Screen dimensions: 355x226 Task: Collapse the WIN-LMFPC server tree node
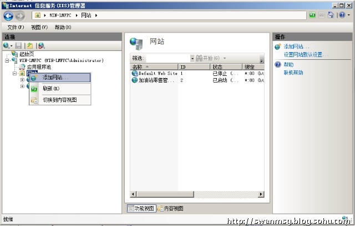coord(7,60)
